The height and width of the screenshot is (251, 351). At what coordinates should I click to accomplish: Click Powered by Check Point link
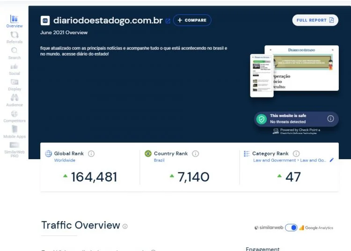(297, 131)
